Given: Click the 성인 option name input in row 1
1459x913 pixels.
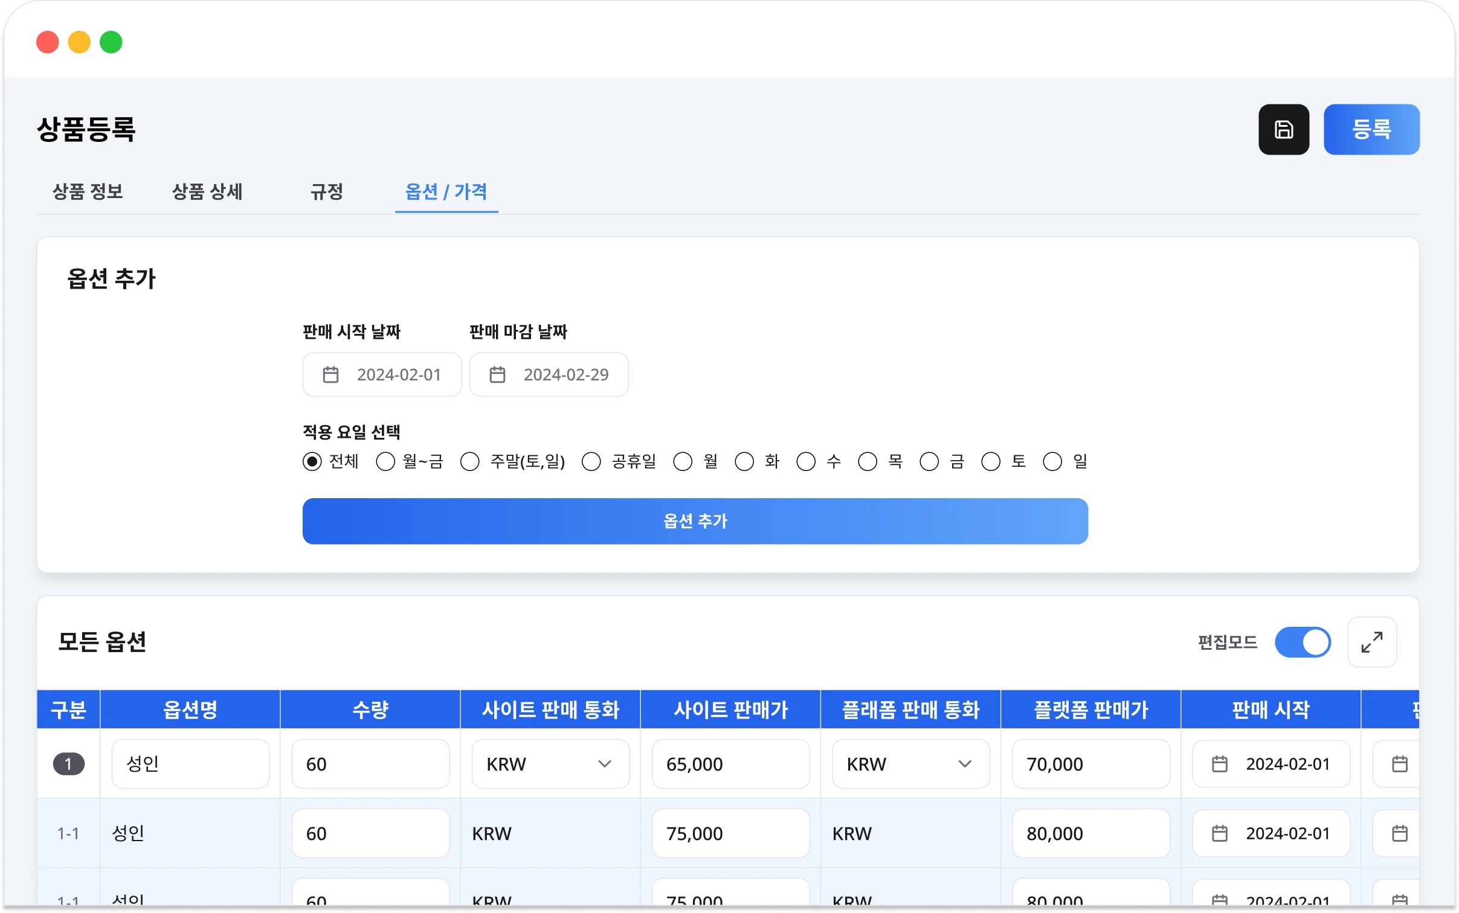Looking at the screenshot, I should (x=190, y=764).
